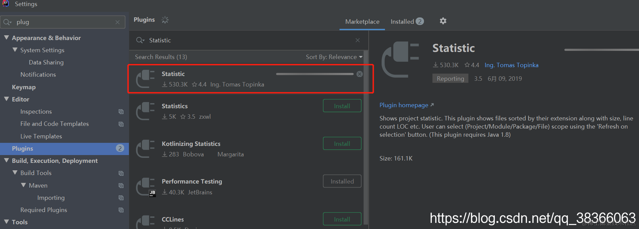Click the Installed button for Performance Testing

(x=342, y=181)
